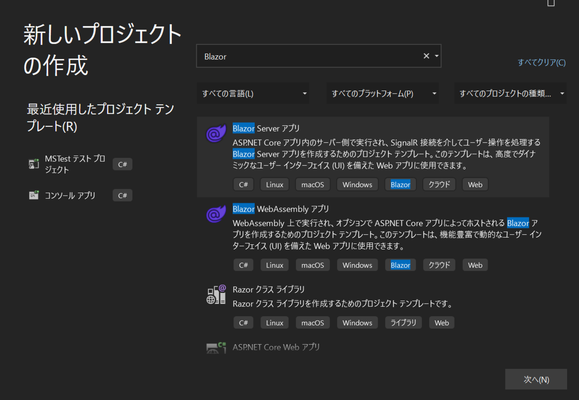Click the C# tag beside MSTest template
This screenshot has width=579, height=400.
click(123, 164)
